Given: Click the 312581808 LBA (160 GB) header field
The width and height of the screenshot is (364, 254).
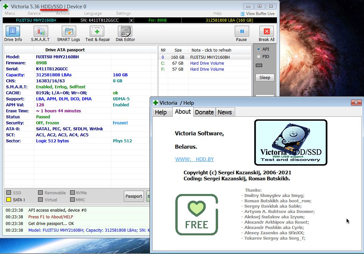Looking at the screenshot, I should coord(229,20).
